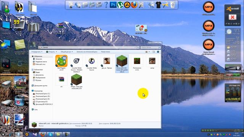The width and height of the screenshot is (244, 137).
Task: Select CD-дисковод in the navigation pane
Action: point(40,102)
